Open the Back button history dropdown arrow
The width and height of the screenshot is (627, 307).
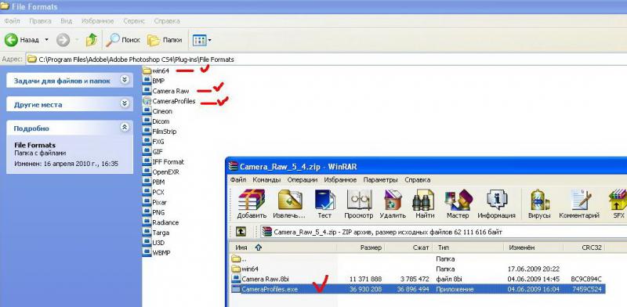point(46,40)
